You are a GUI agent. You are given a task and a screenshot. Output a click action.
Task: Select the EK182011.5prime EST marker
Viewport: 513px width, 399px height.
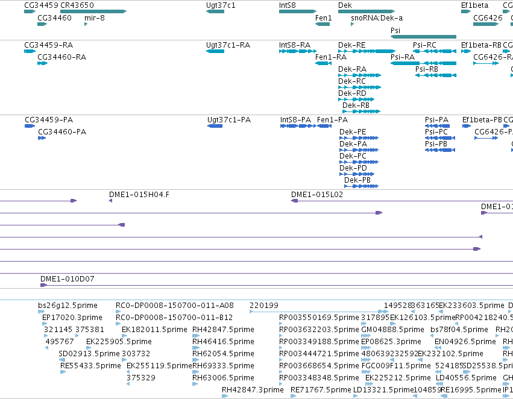[124, 336]
